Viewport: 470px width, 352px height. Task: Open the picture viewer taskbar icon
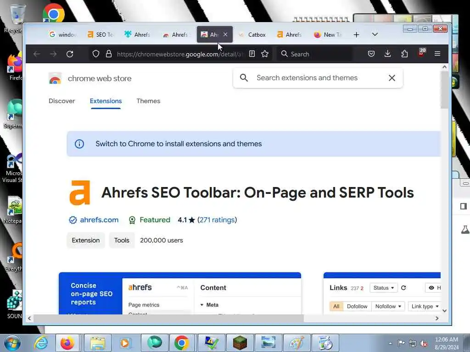[268, 343]
